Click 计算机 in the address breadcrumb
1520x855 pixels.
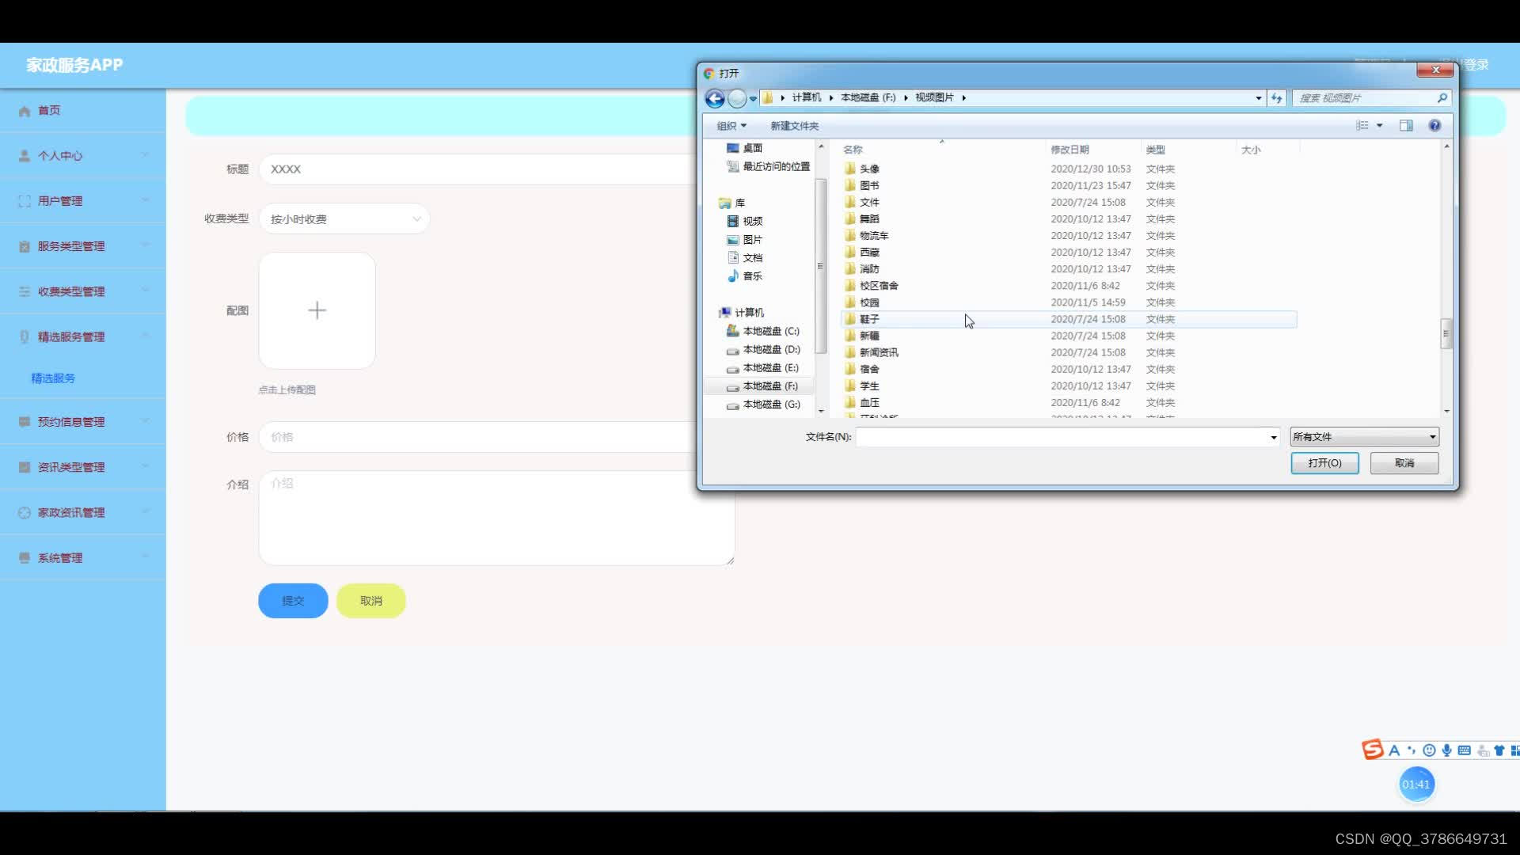[x=806, y=97]
